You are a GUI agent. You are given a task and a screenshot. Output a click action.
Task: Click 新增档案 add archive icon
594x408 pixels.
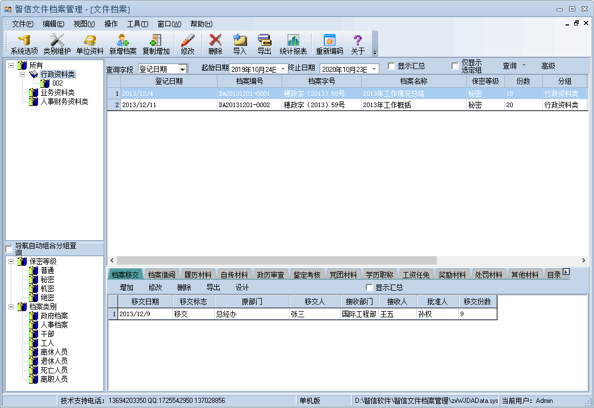click(123, 44)
